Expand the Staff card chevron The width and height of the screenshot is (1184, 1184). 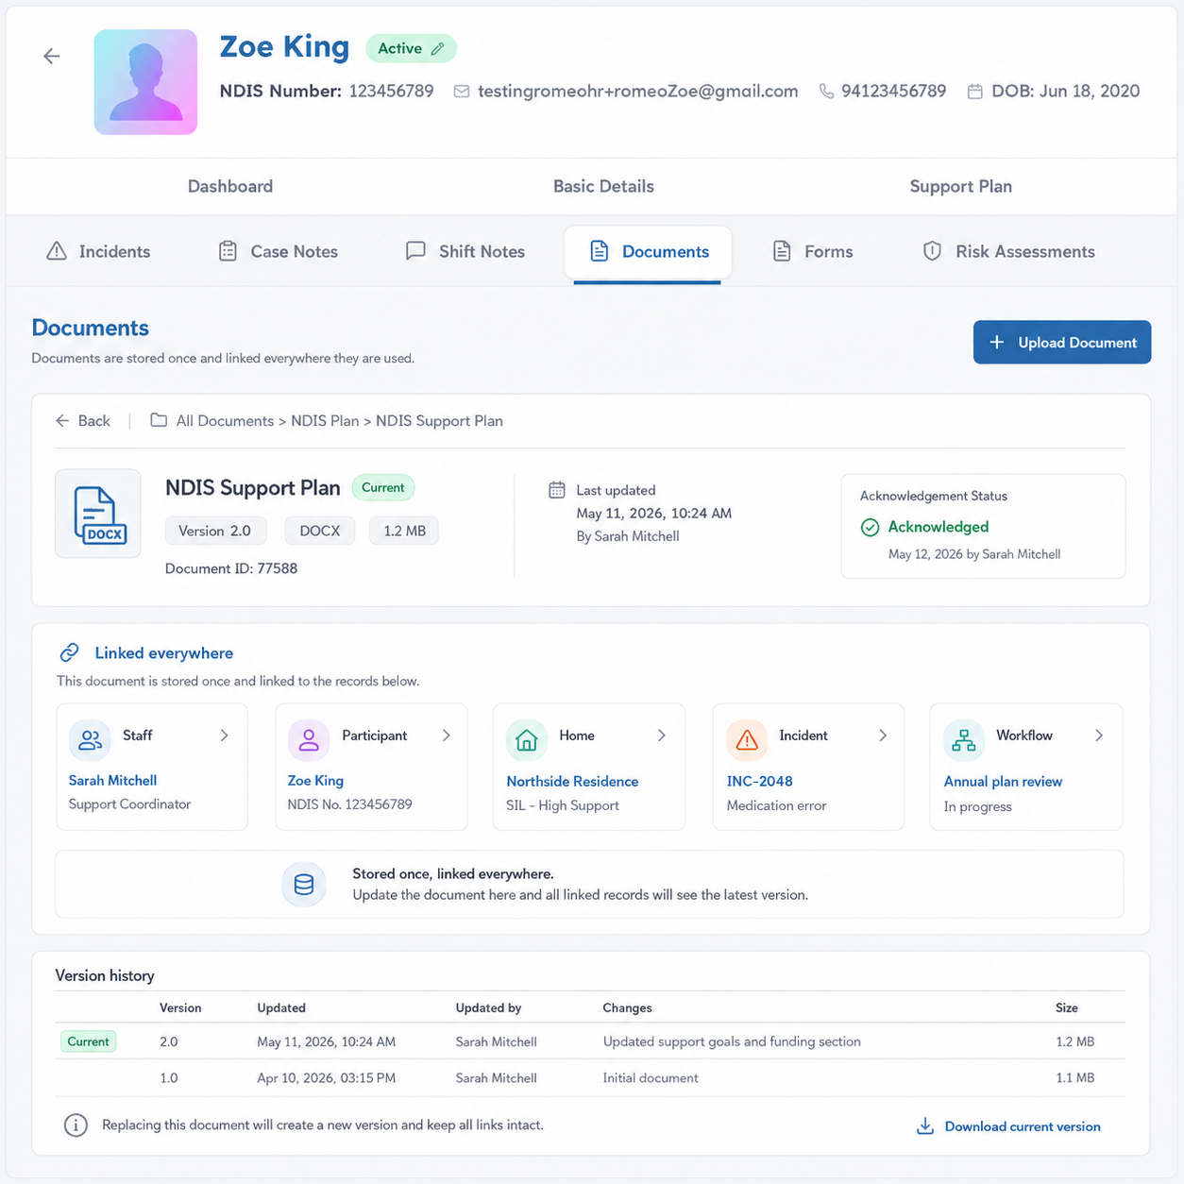(x=224, y=736)
